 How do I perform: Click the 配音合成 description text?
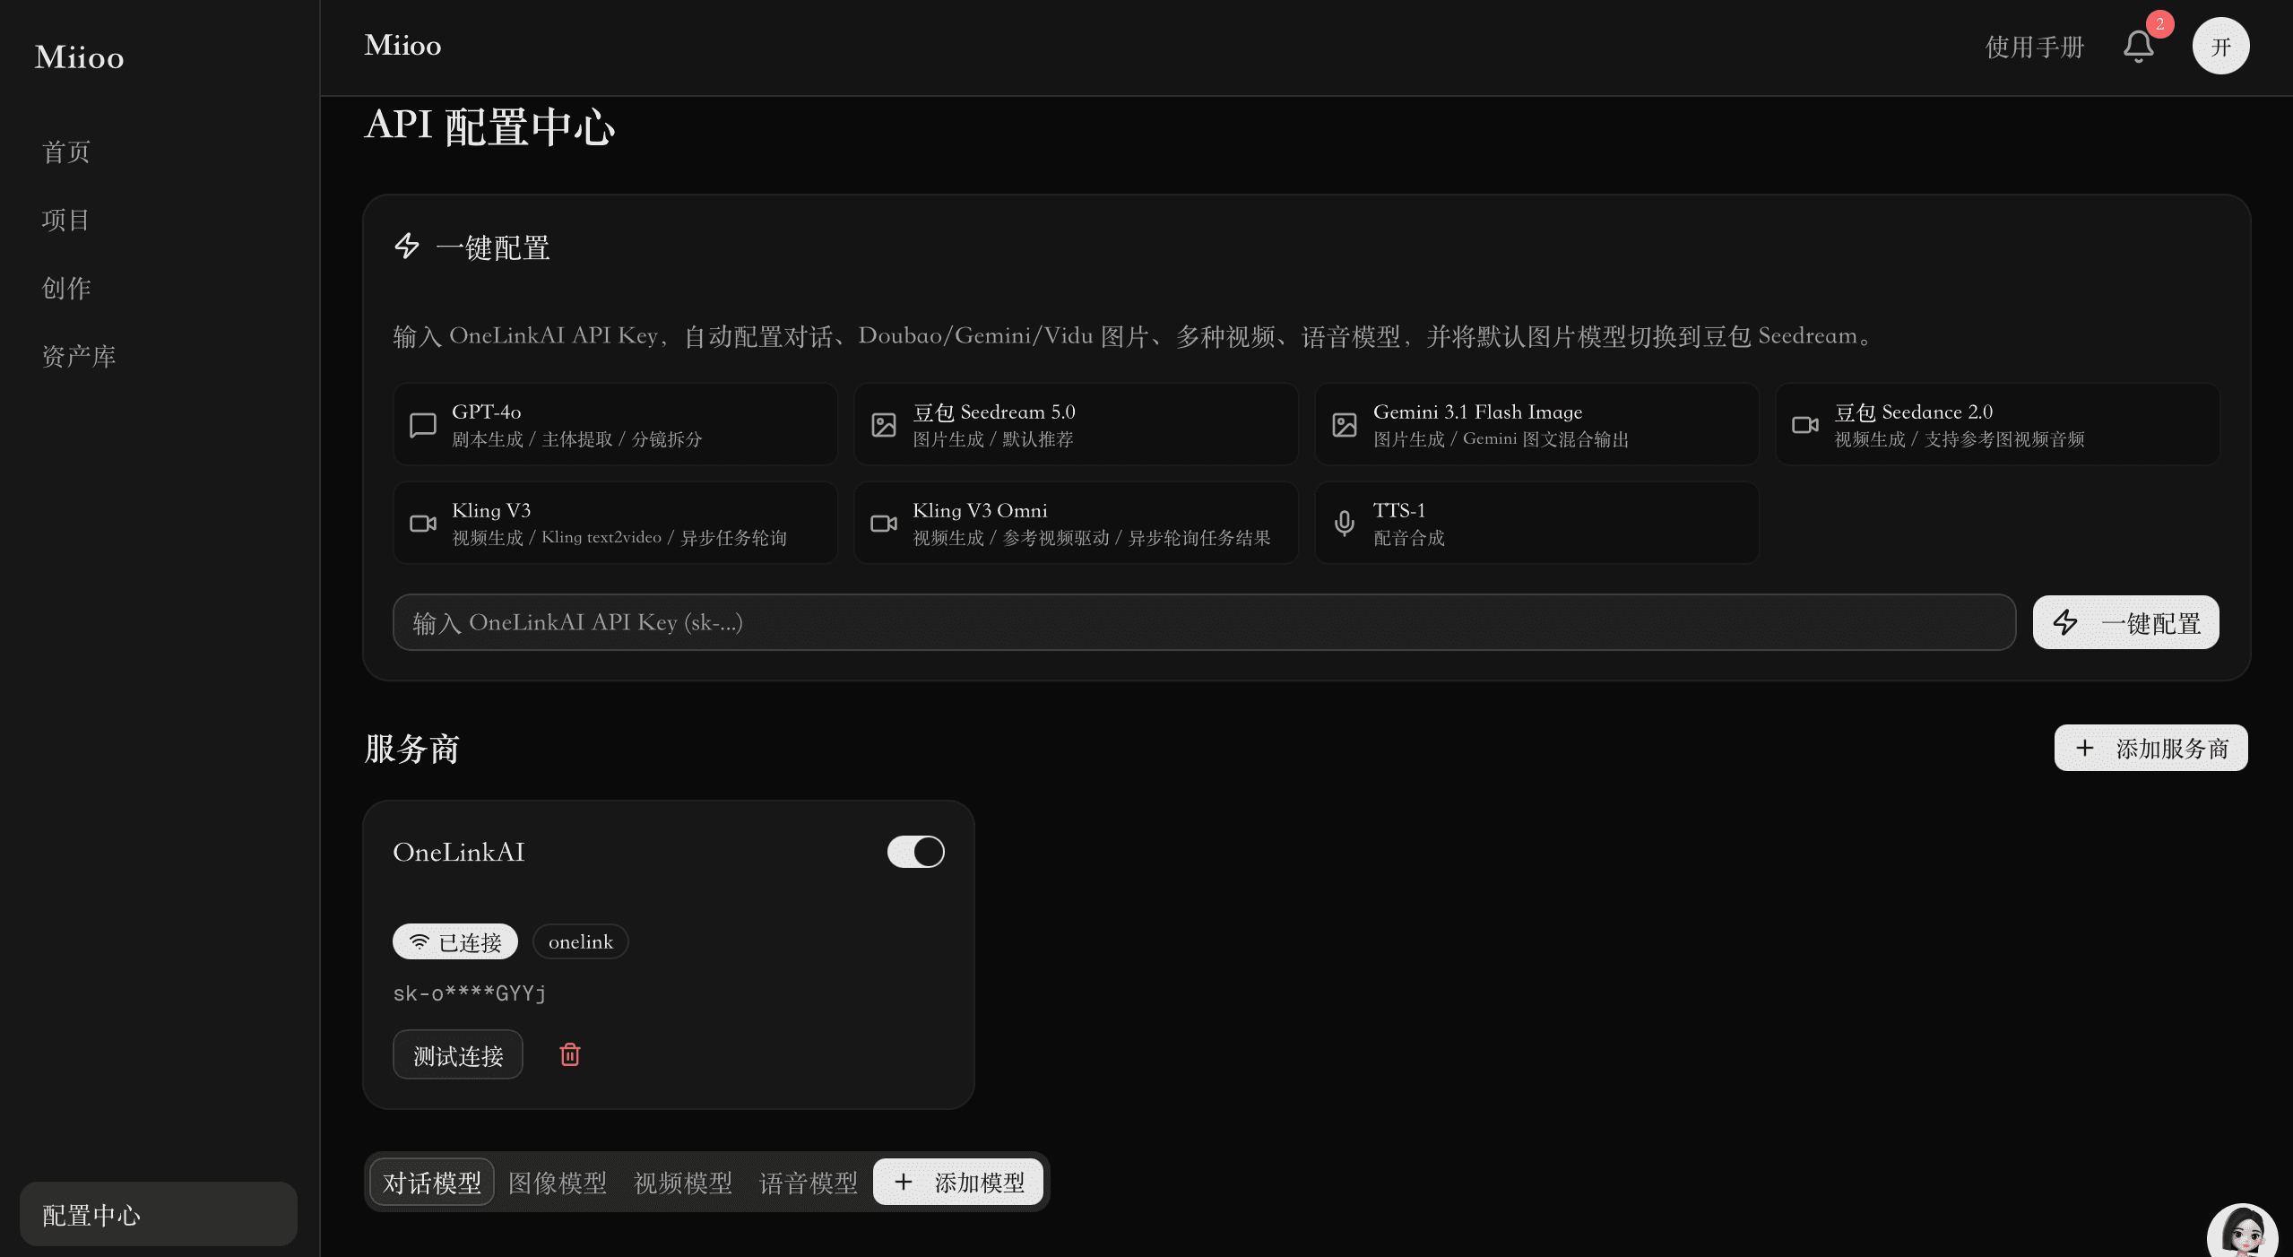[x=1409, y=538]
